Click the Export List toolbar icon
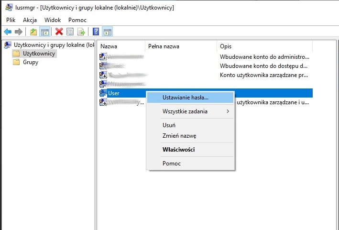Screen dimensions: 339x230 [x=81, y=32]
